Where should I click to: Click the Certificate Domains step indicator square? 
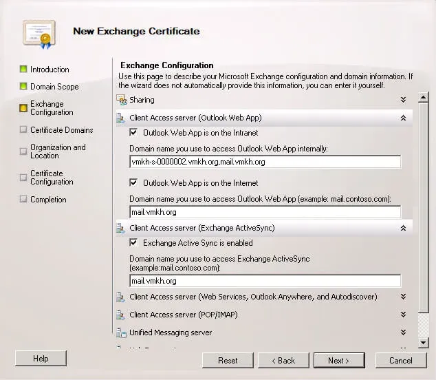click(23, 129)
